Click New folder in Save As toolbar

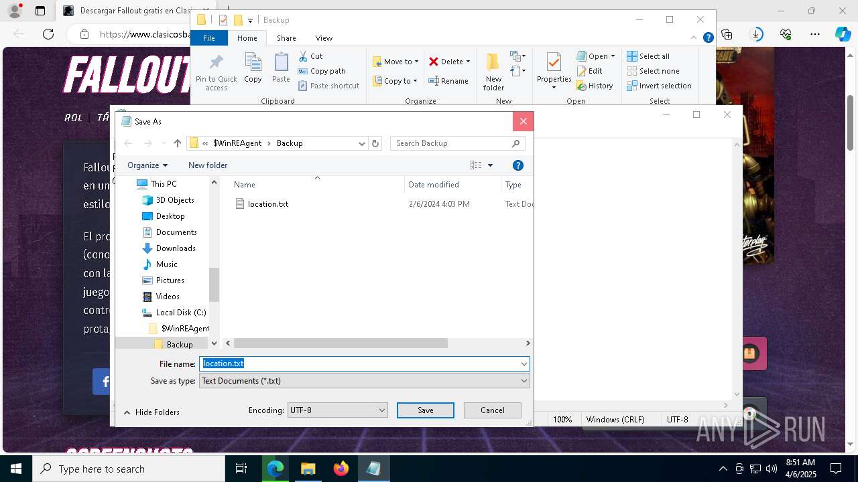point(208,165)
